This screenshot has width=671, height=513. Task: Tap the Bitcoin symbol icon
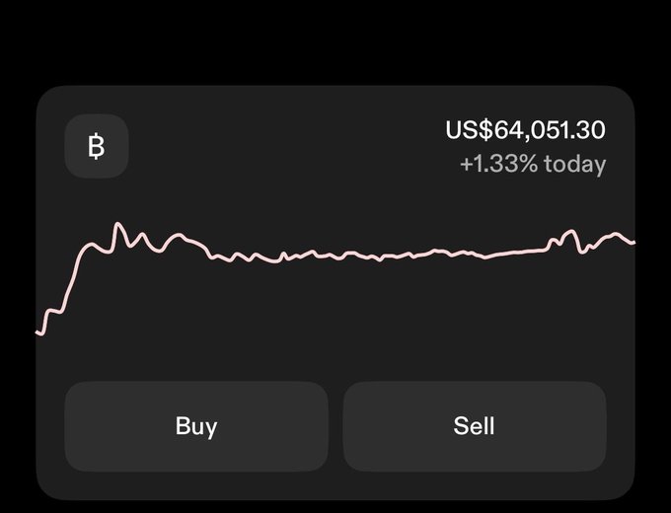pos(97,146)
